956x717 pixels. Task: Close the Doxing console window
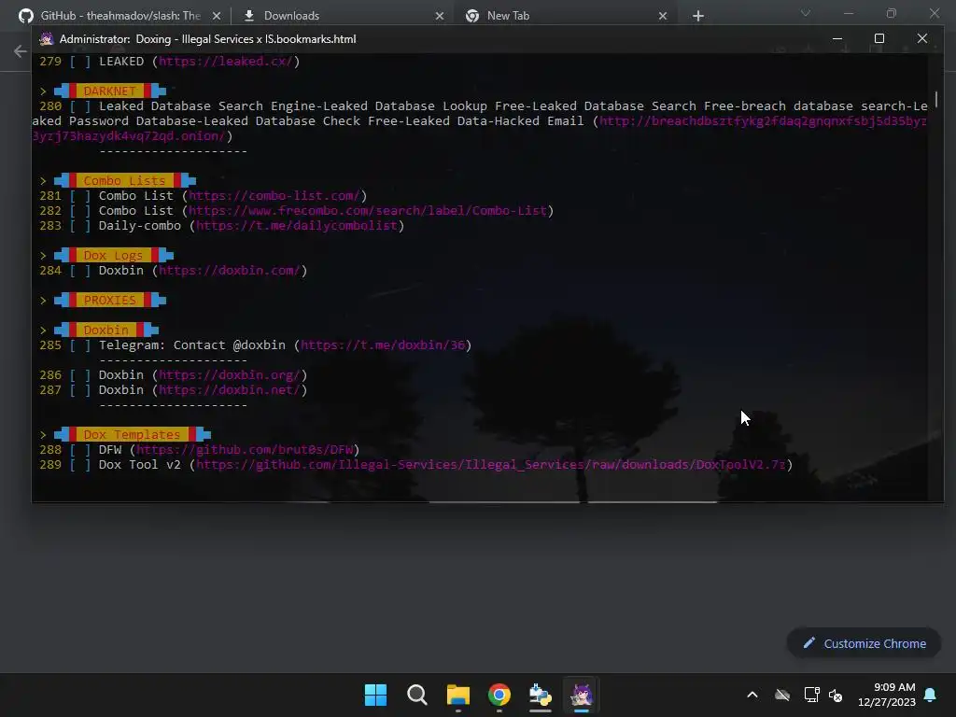coord(921,38)
